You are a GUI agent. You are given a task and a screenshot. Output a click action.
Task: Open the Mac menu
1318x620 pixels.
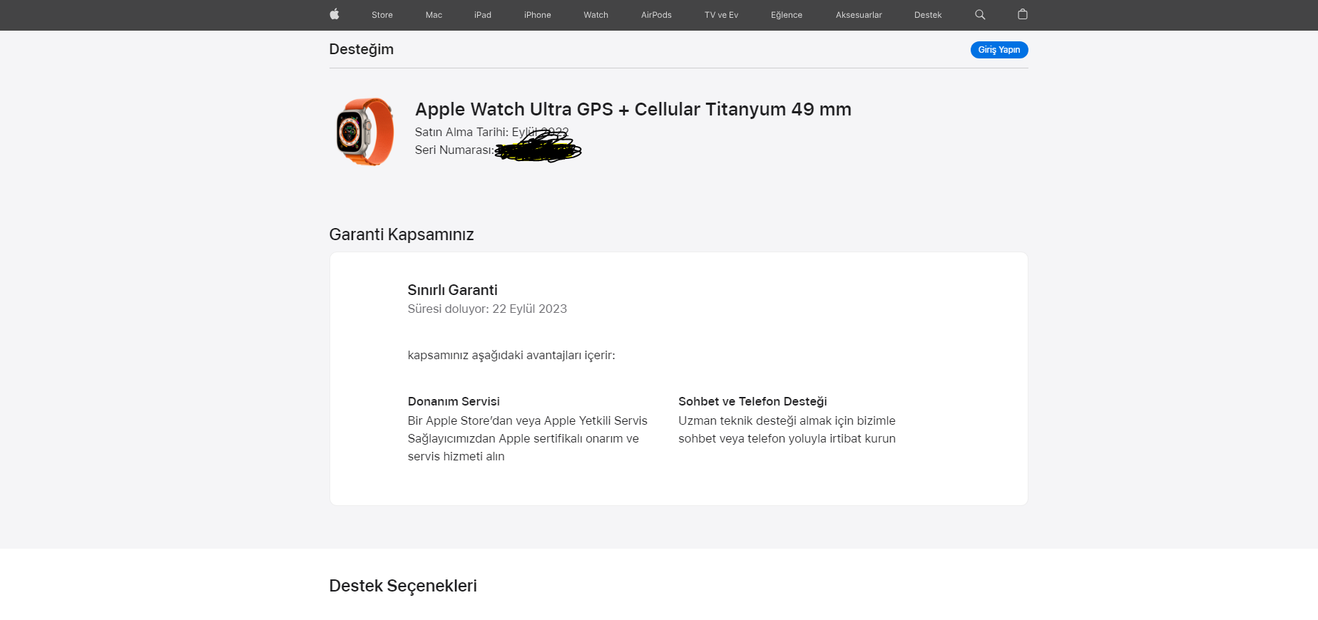click(434, 15)
